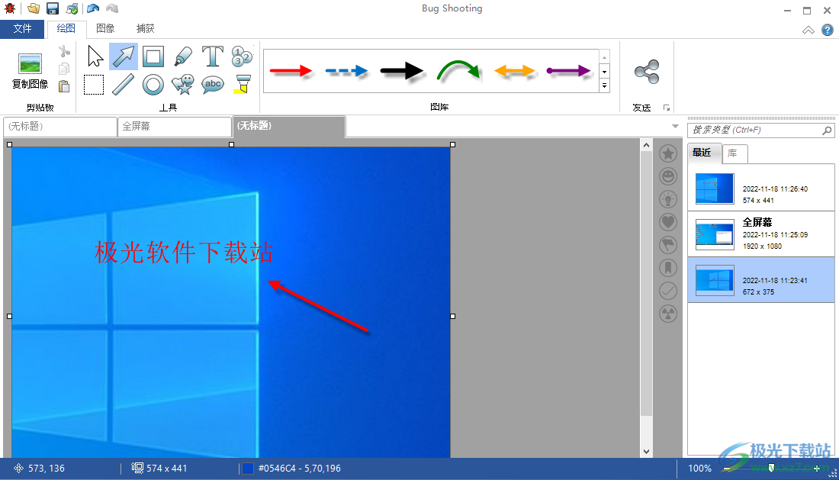The width and height of the screenshot is (839, 480).
Task: Click the 复制图像 copy image button
Action: 30,71
